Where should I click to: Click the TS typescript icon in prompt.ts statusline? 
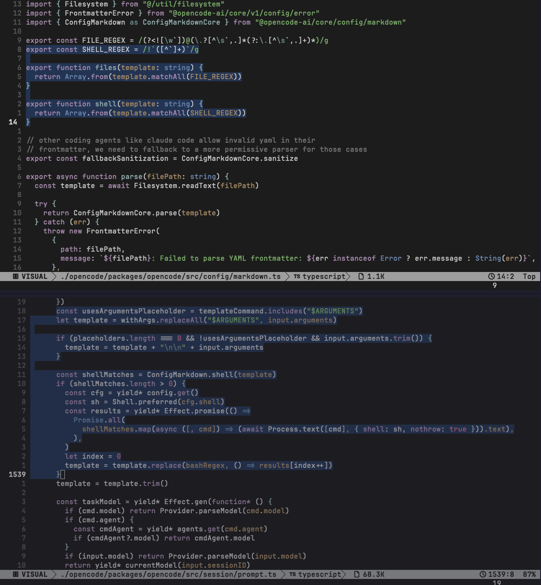point(293,574)
